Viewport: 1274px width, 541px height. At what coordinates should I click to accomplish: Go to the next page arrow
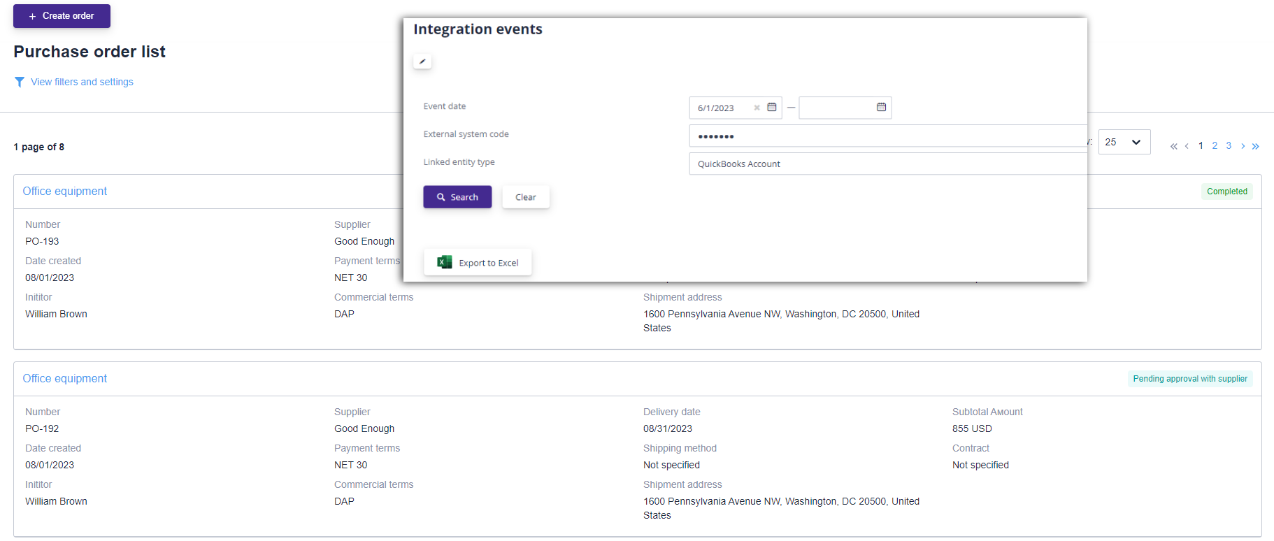[1243, 146]
